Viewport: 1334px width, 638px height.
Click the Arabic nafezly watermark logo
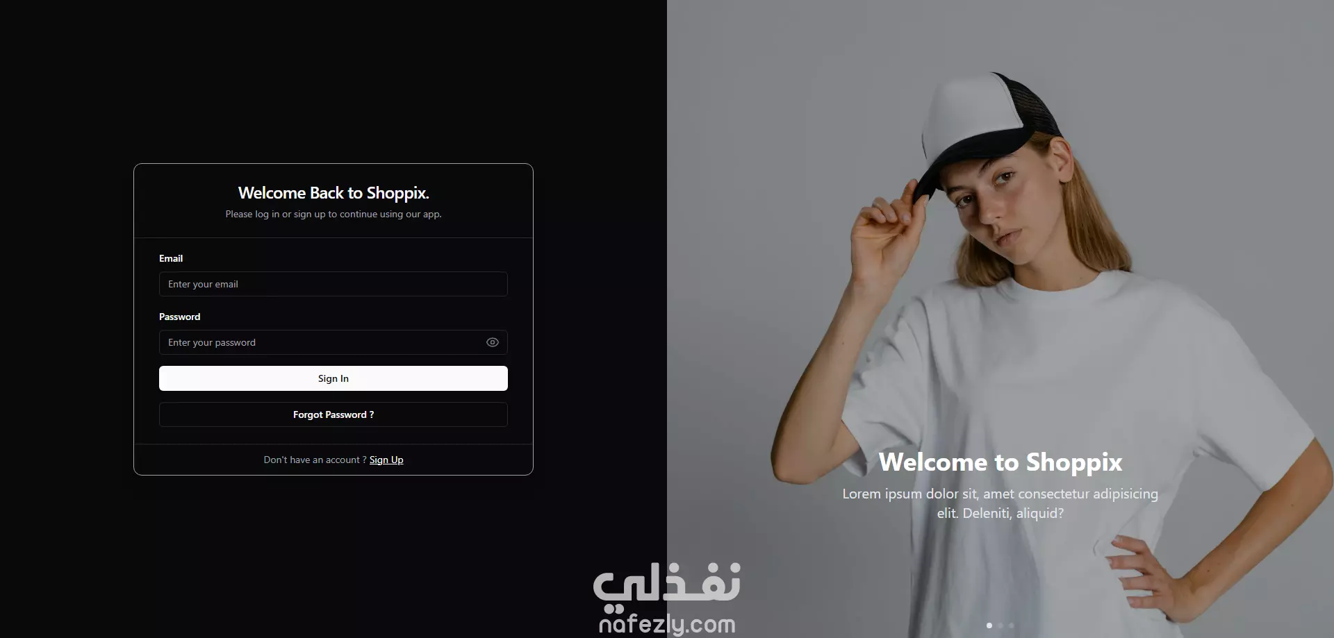[x=667, y=582]
